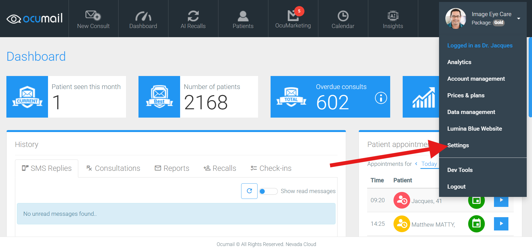Open Analytics from account menu
The height and width of the screenshot is (251, 532).
click(x=459, y=62)
